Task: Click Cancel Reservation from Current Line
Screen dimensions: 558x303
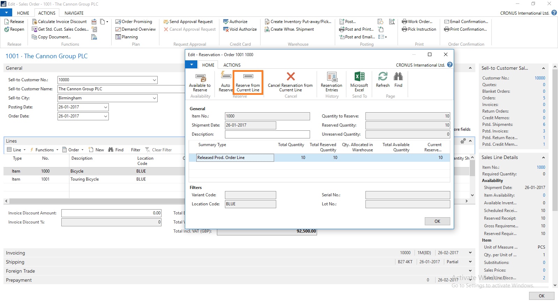Action: click(x=290, y=82)
